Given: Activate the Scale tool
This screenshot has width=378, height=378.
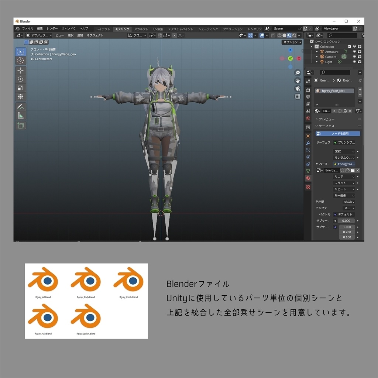Looking at the screenshot, I should [x=21, y=87].
